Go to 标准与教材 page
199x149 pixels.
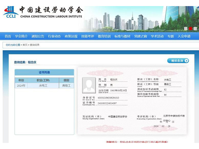122,36
